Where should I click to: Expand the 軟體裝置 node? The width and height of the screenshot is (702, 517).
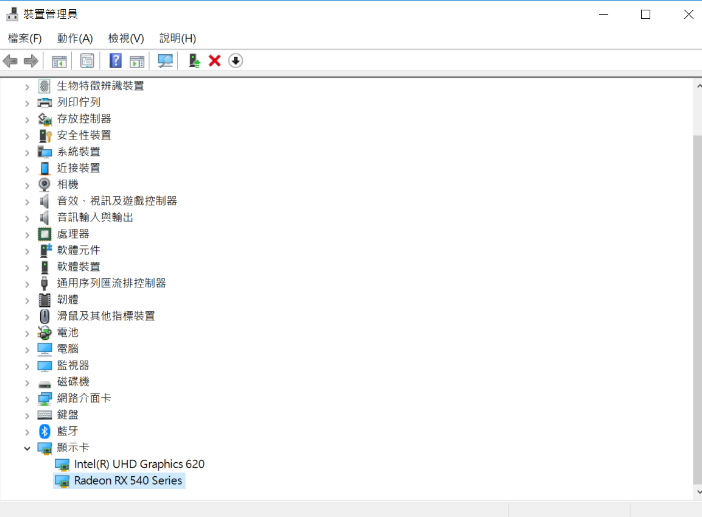pyautogui.click(x=27, y=268)
